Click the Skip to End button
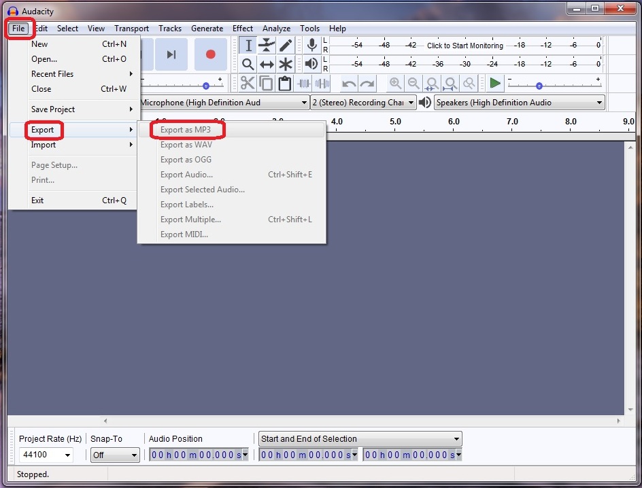 (x=171, y=54)
